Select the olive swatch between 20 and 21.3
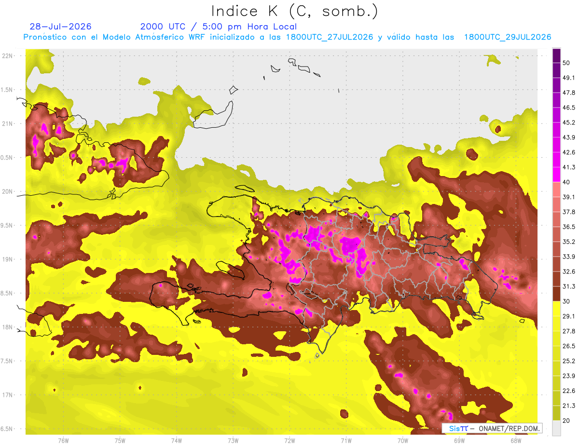Viewport: 579px width, 447px height. (557, 413)
